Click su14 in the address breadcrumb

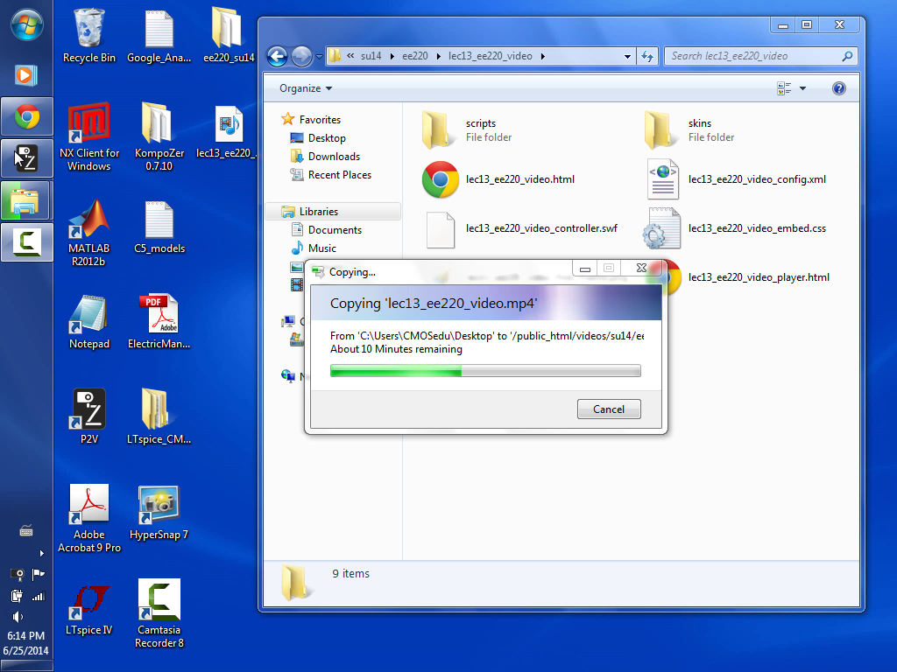371,56
